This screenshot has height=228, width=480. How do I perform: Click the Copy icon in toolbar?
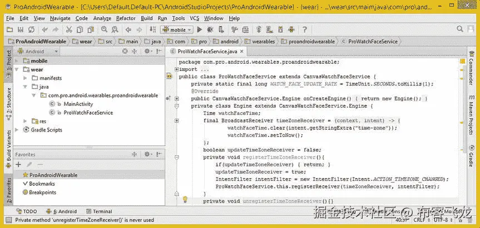click(x=80, y=29)
